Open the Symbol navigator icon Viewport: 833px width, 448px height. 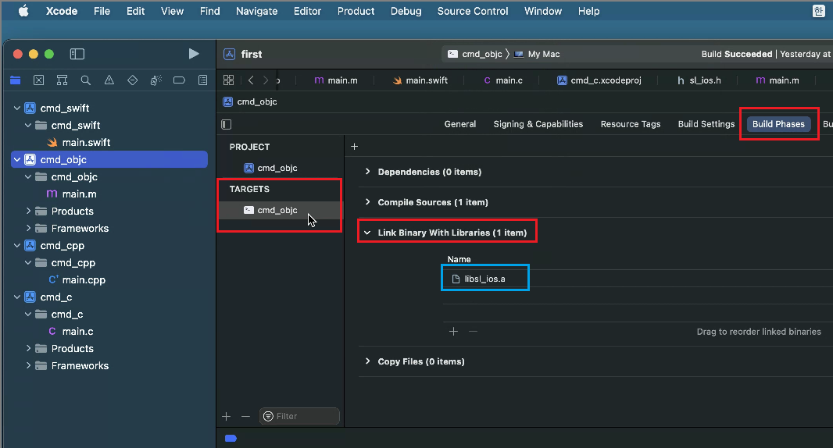[63, 80]
